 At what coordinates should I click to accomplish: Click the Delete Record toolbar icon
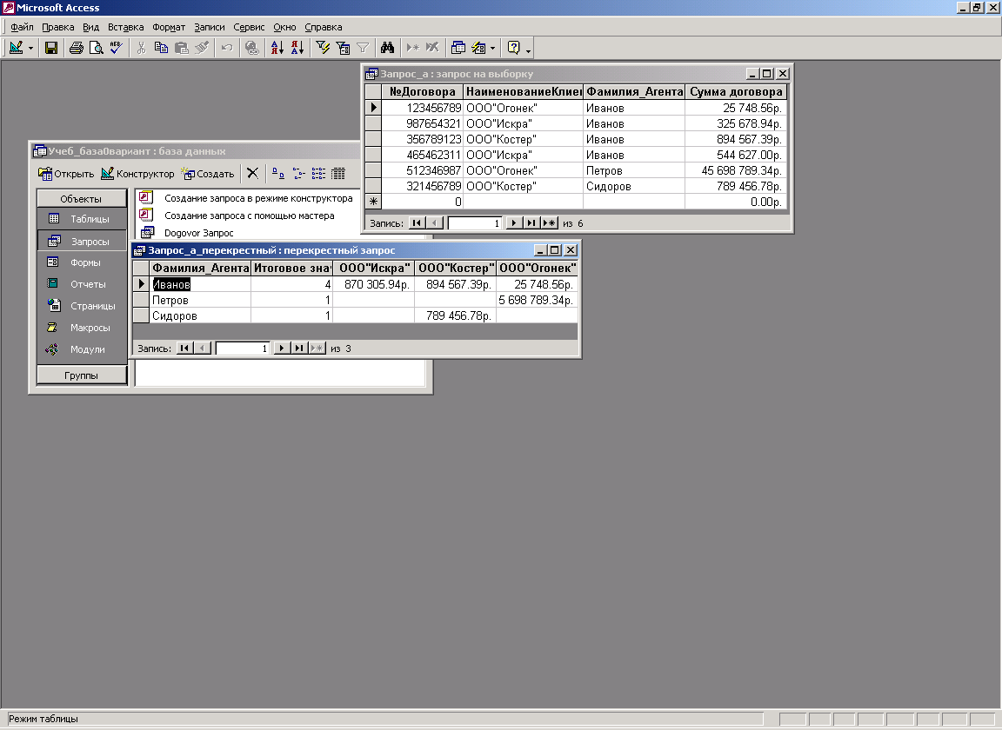(x=432, y=48)
